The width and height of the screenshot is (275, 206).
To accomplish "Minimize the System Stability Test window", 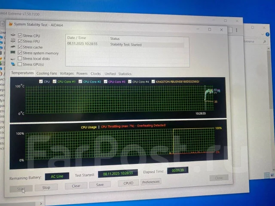I will [x=198, y=29].
